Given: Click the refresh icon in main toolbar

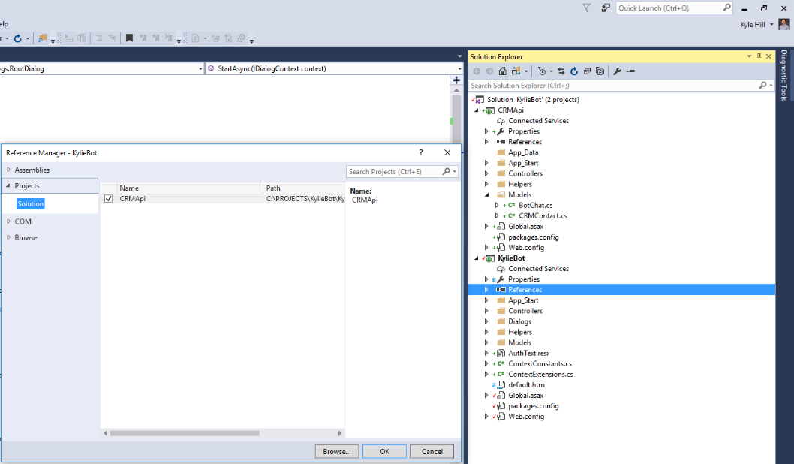Looking at the screenshot, I should pyautogui.click(x=18, y=38).
